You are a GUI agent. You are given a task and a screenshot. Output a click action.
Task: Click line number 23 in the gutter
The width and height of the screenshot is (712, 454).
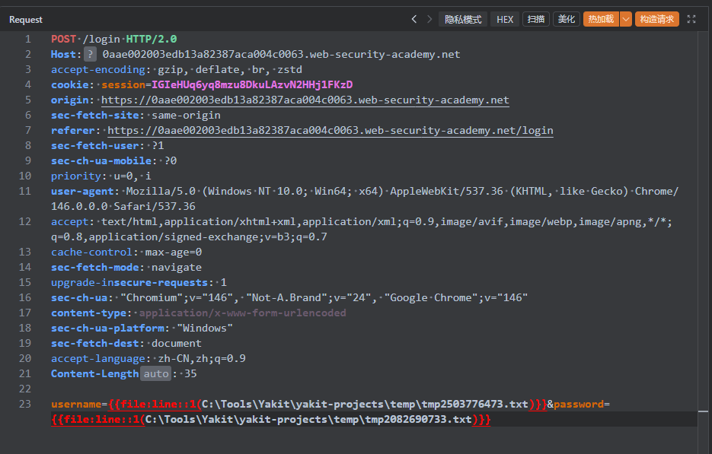point(26,404)
